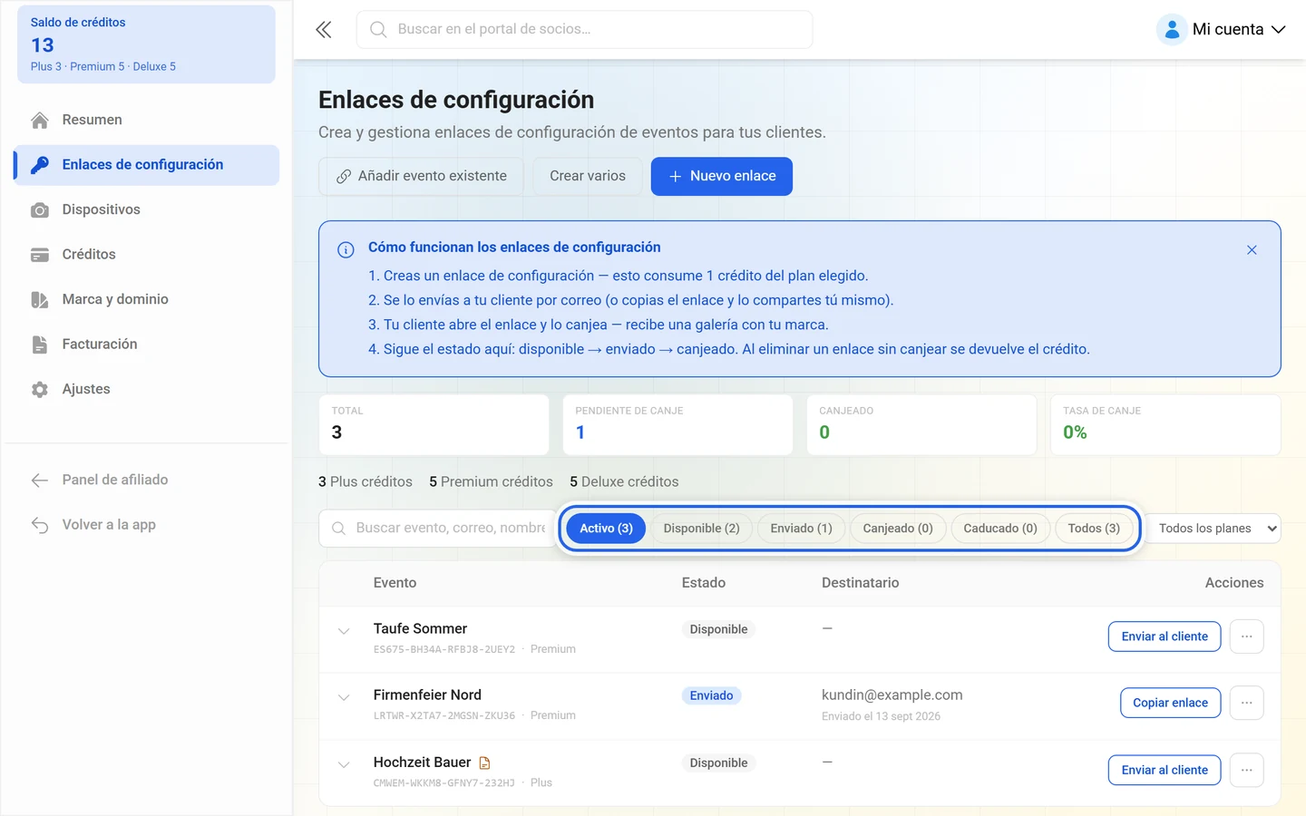
Task: Click the document icon for Facturación
Action: 40,345
